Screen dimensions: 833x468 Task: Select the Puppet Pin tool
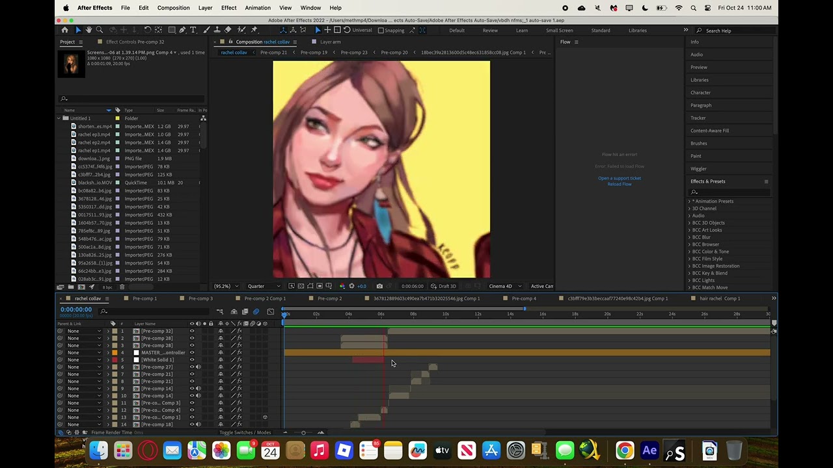coord(254,30)
